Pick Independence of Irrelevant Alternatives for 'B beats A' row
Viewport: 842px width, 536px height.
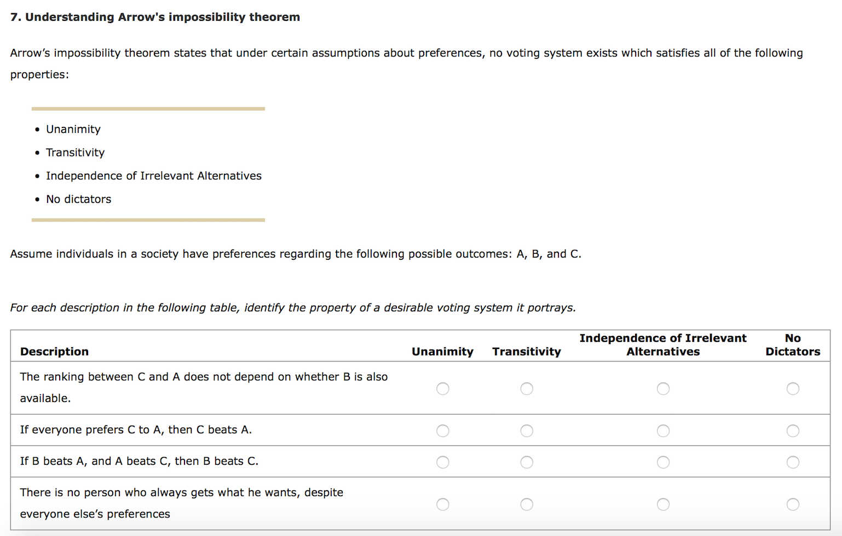tap(663, 462)
